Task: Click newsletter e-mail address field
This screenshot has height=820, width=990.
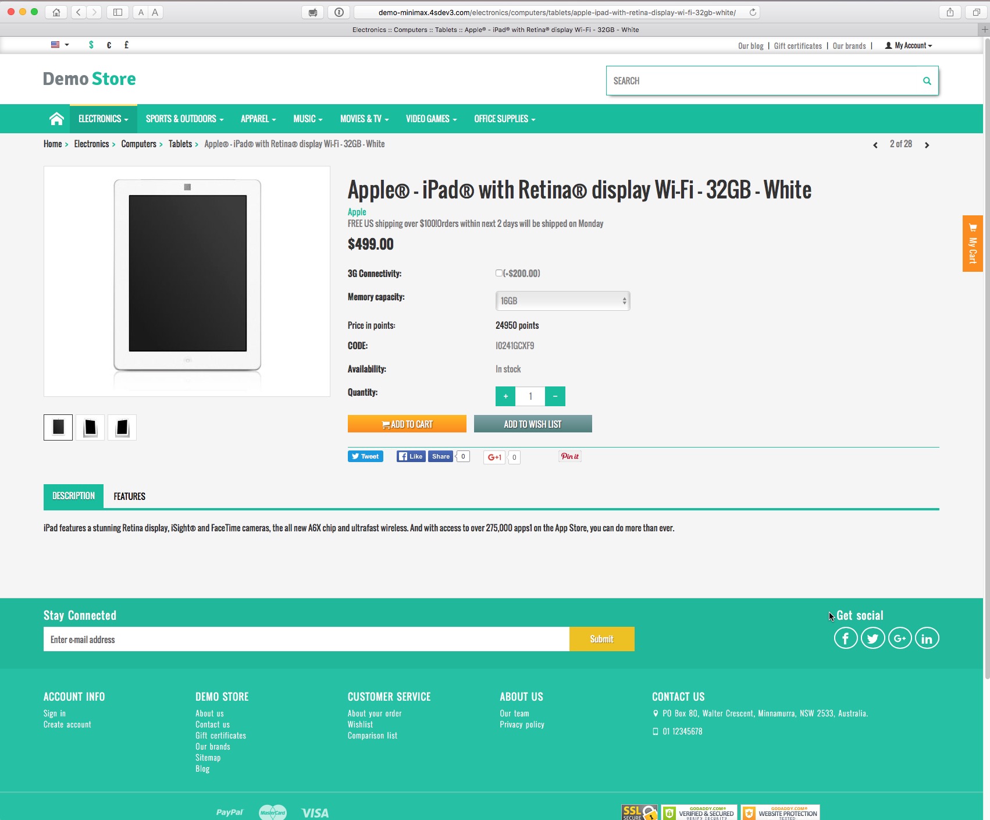Action: click(x=307, y=639)
